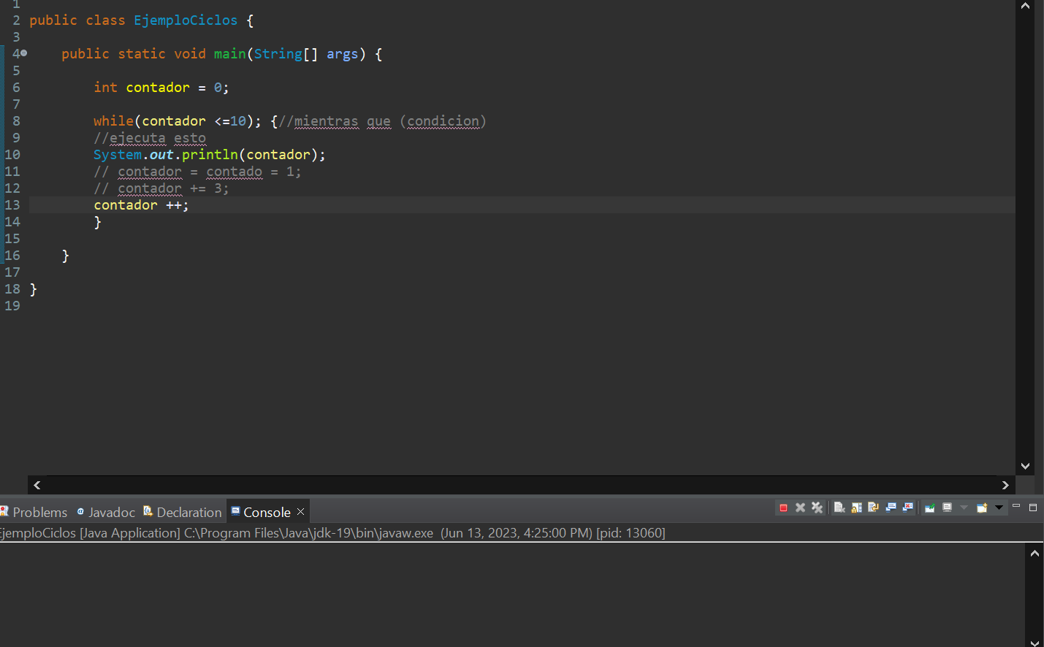Click Display Selected Console monitor icon
Screen dimensions: 1044x647
click(947, 508)
